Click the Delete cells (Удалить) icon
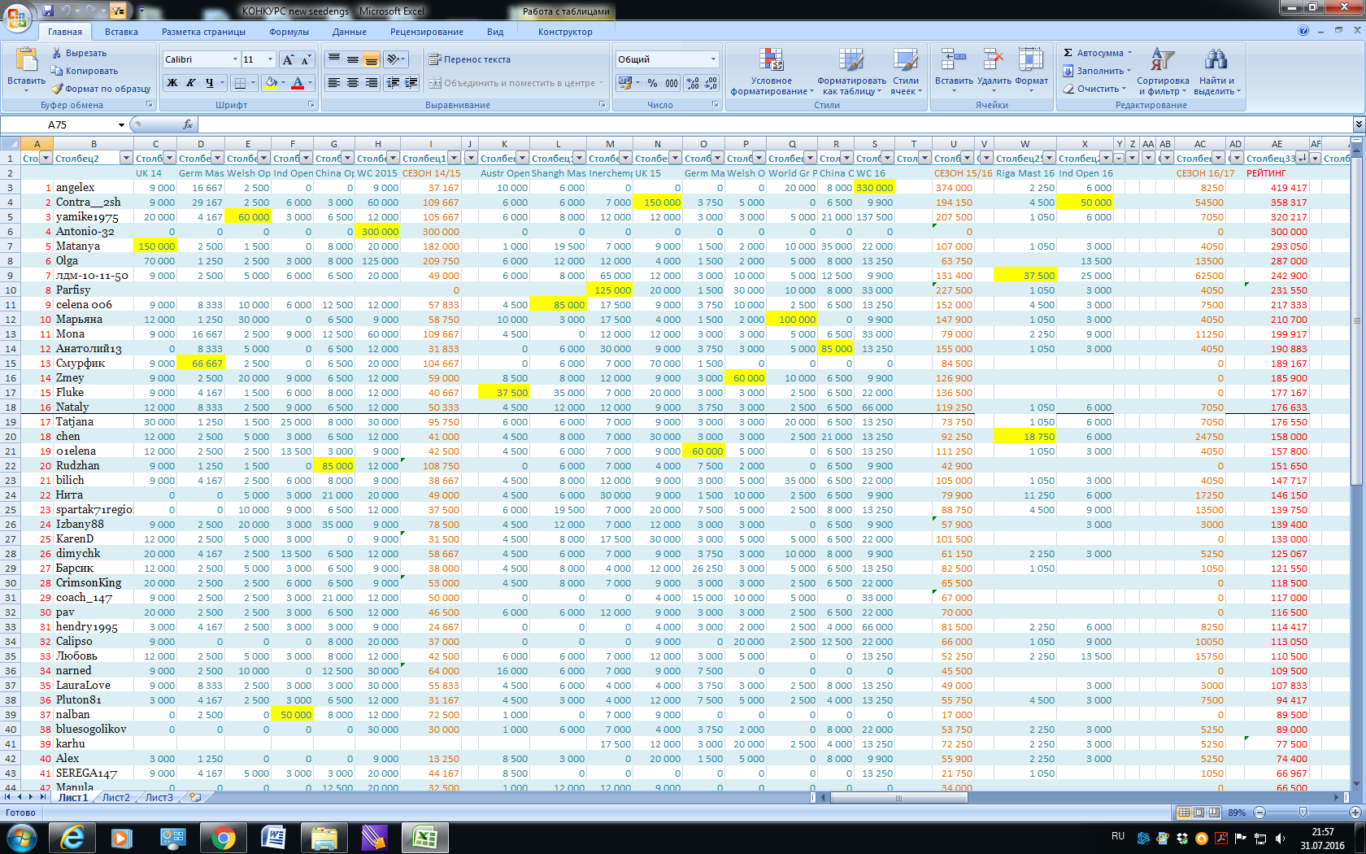The width and height of the screenshot is (1366, 854). pyautogui.click(x=993, y=61)
